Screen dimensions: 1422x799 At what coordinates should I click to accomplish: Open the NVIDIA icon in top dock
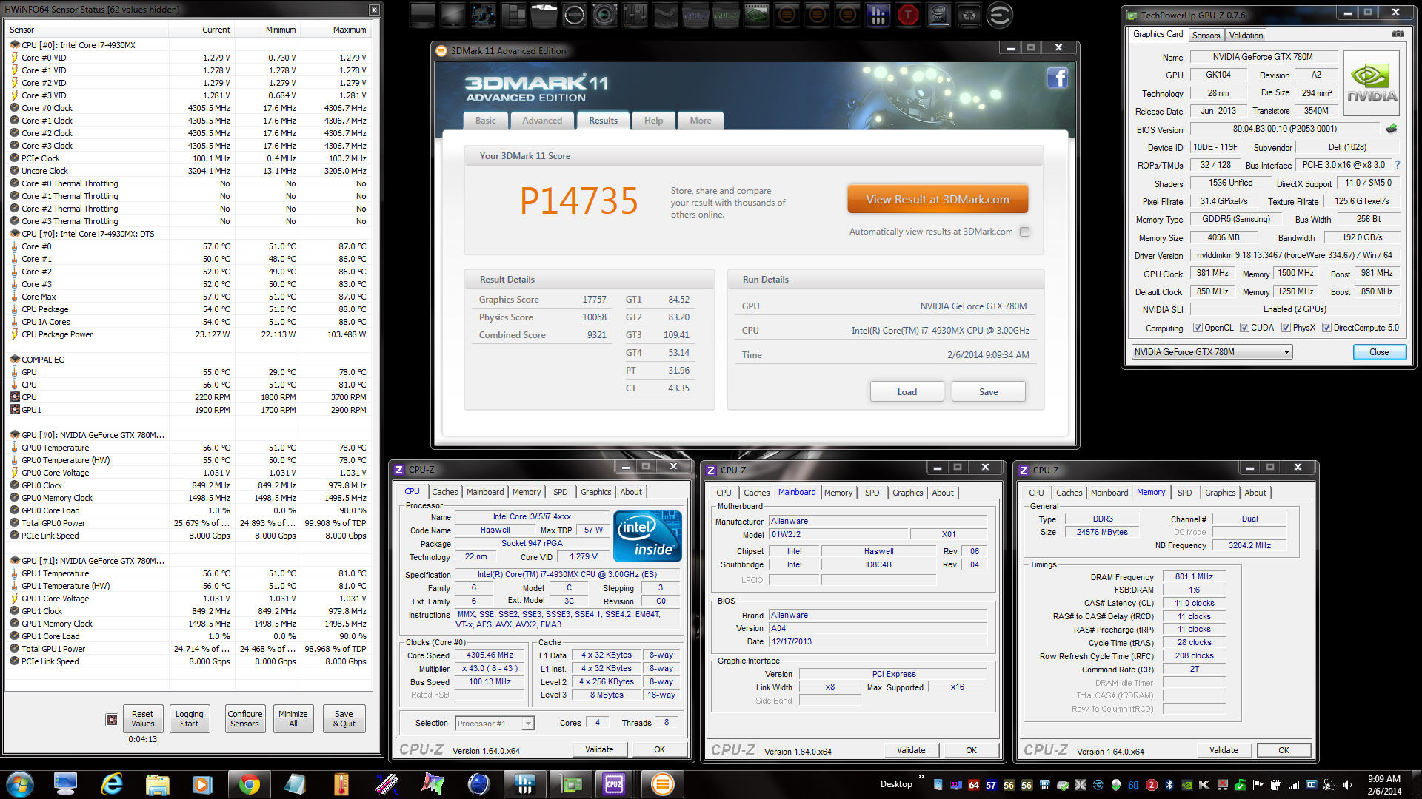pos(756,15)
